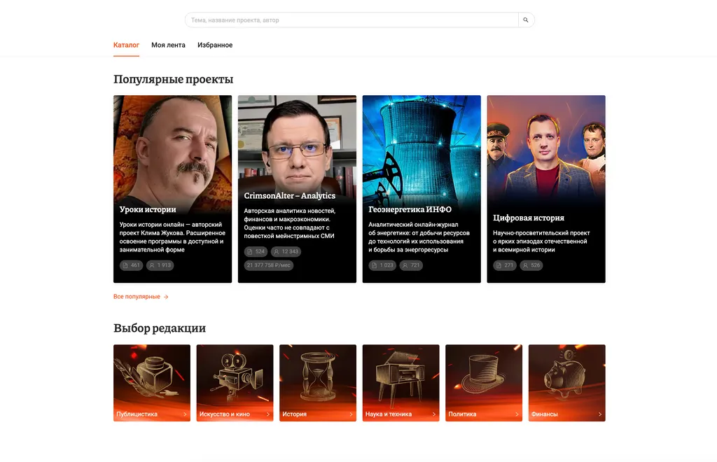This screenshot has width=717, height=462.
Task: Click subscribers badge 12 343 on CrimsonAlter card
Action: 286,251
